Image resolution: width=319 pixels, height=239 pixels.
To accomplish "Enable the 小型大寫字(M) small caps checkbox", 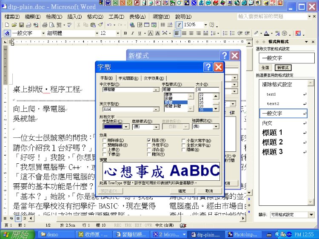I will click(183, 141).
